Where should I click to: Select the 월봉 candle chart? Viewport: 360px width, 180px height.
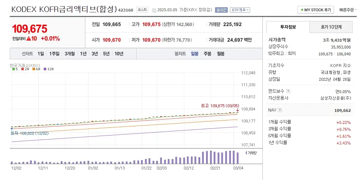[x=220, y=54]
